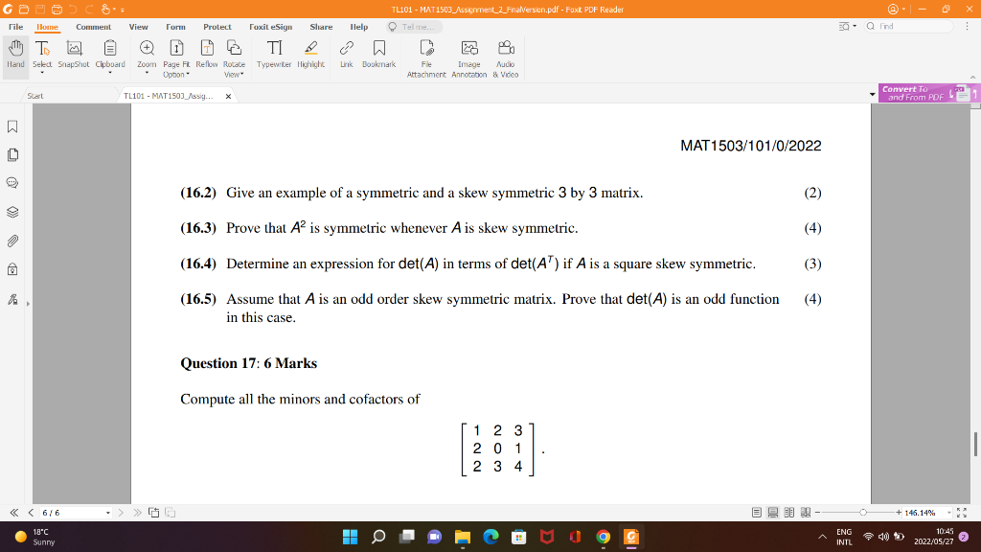Click the Tell me search field
The image size is (981, 552).
pos(414,27)
